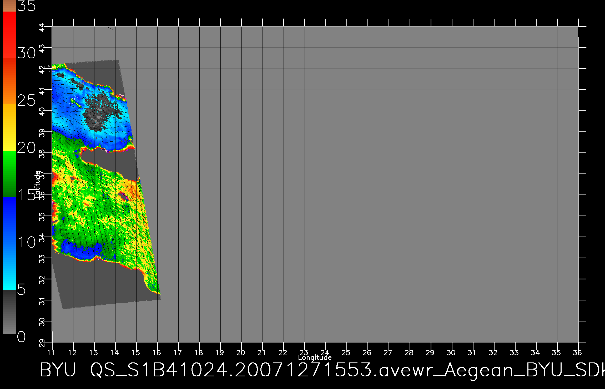Viewport: 605px width, 389px height.
Task: Click latitude axis tick label 35
Action: tap(42, 217)
